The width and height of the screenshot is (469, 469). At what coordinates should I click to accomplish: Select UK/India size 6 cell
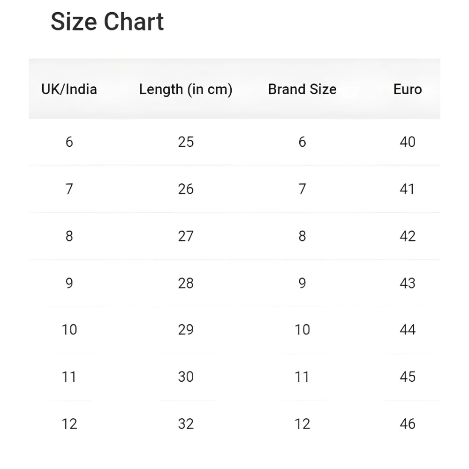69,142
